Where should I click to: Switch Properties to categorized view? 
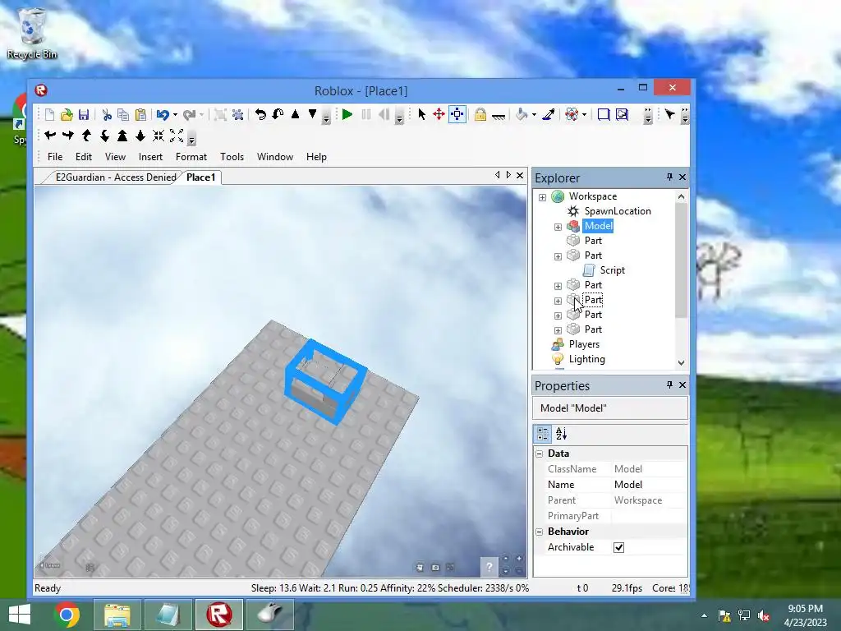point(543,434)
